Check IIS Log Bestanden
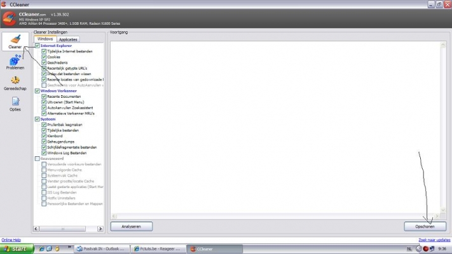Viewport: 452px width, 254px height. [x=44, y=192]
